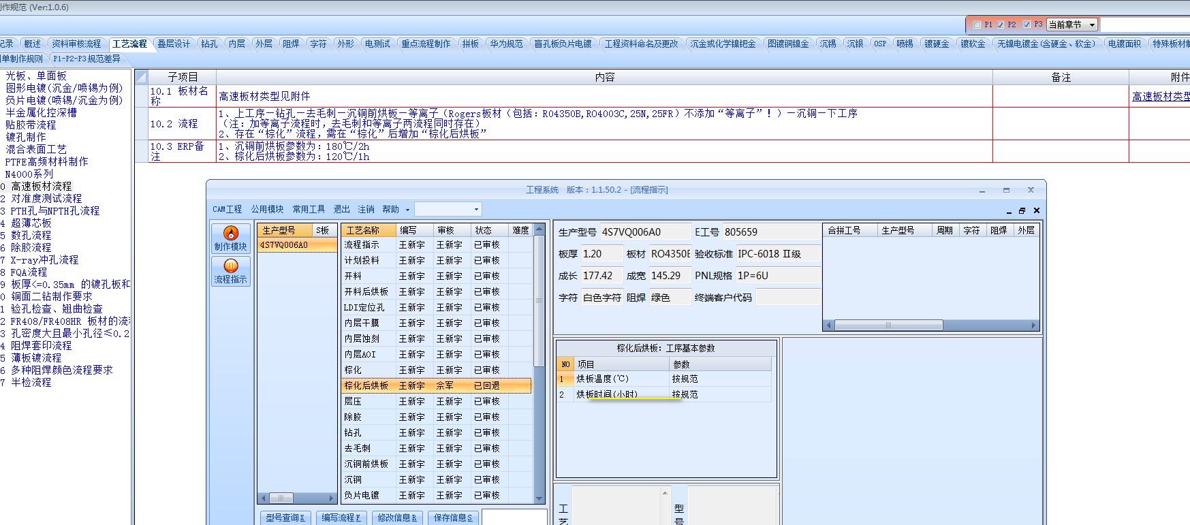The height and width of the screenshot is (525, 1190).
Task: Click the 退出 menu item
Action: click(342, 209)
